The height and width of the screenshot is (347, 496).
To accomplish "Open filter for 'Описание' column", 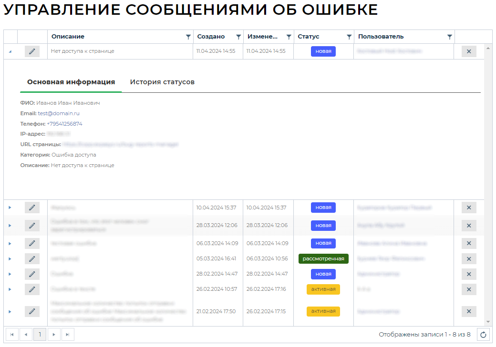I will (188, 37).
